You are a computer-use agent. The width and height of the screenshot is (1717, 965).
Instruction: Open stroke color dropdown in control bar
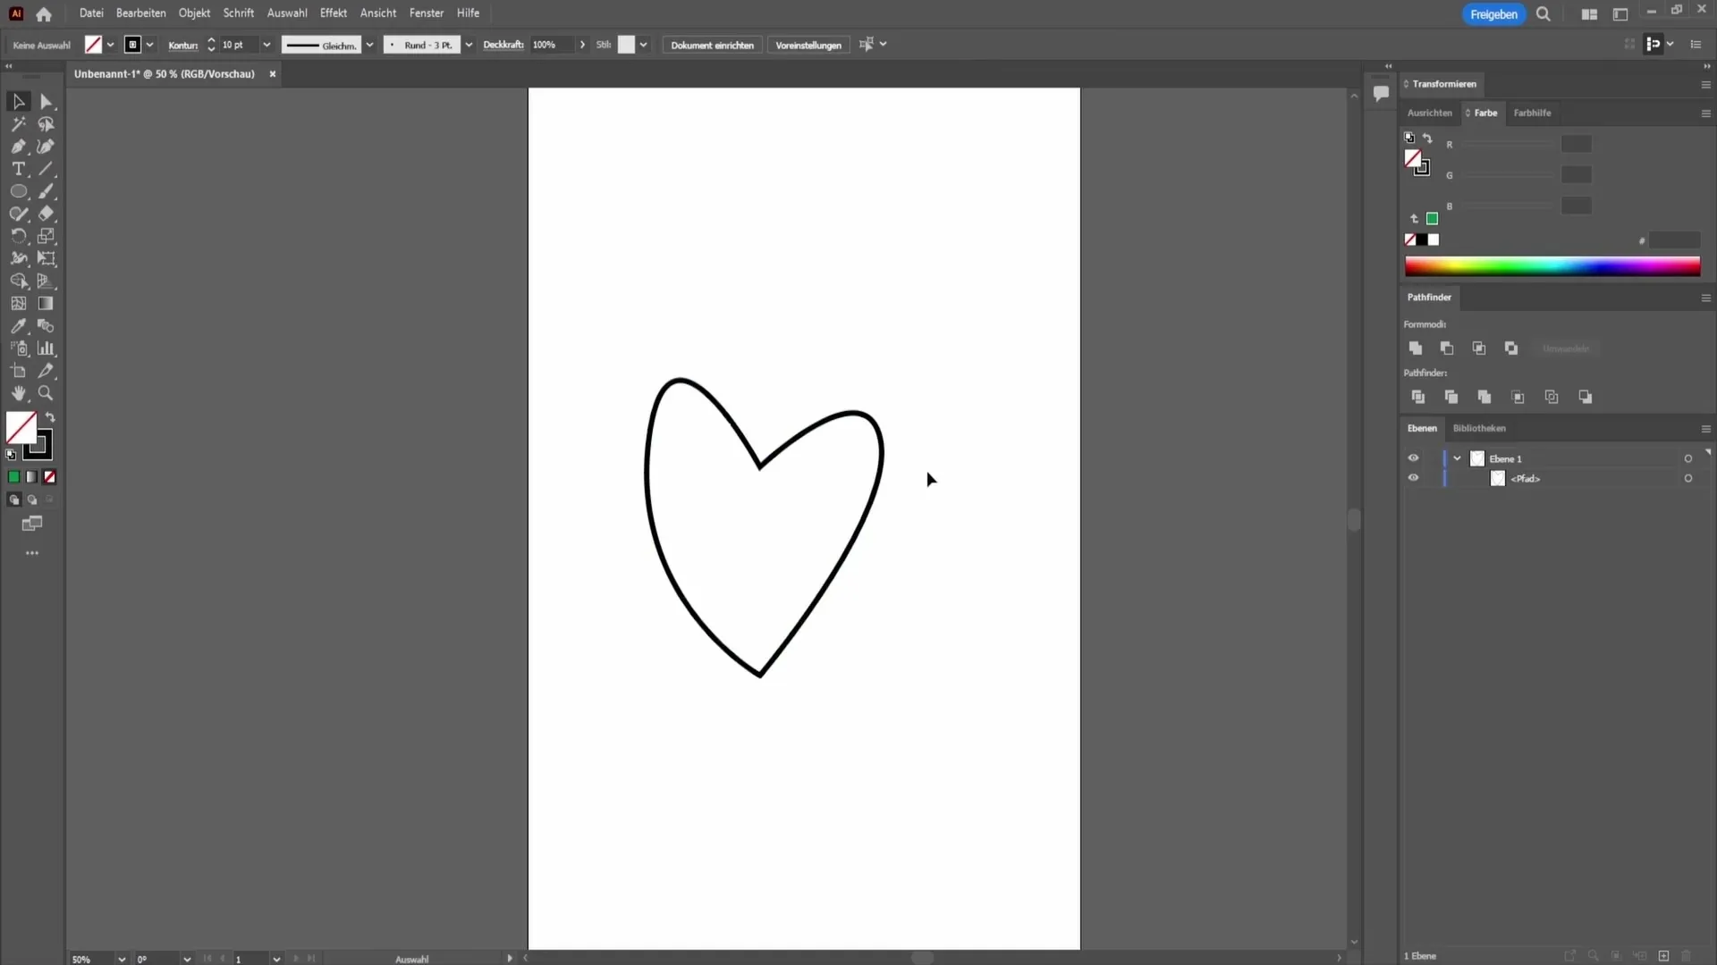click(149, 45)
